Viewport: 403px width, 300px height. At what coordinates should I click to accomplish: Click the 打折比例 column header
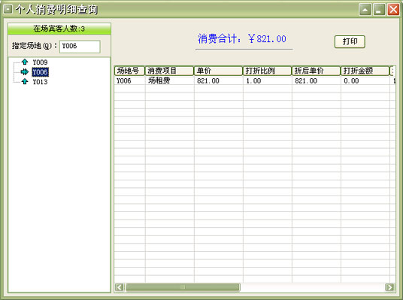[267, 71]
